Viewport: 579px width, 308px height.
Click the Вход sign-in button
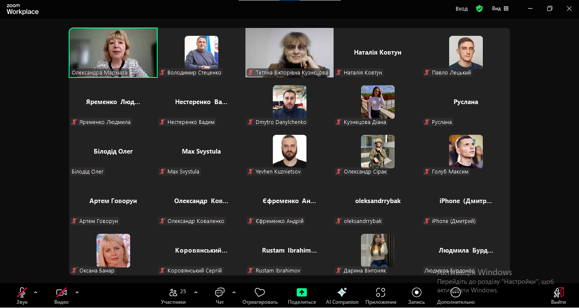point(462,8)
